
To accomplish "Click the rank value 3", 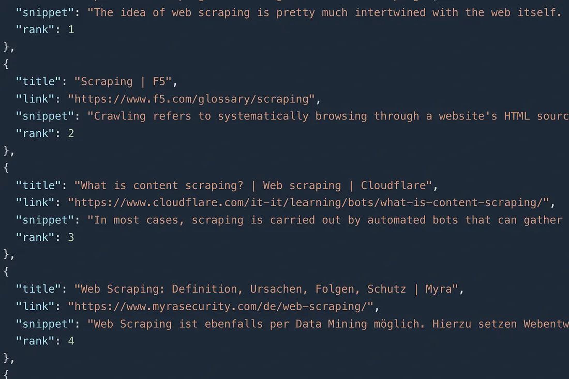I will 71,237.
